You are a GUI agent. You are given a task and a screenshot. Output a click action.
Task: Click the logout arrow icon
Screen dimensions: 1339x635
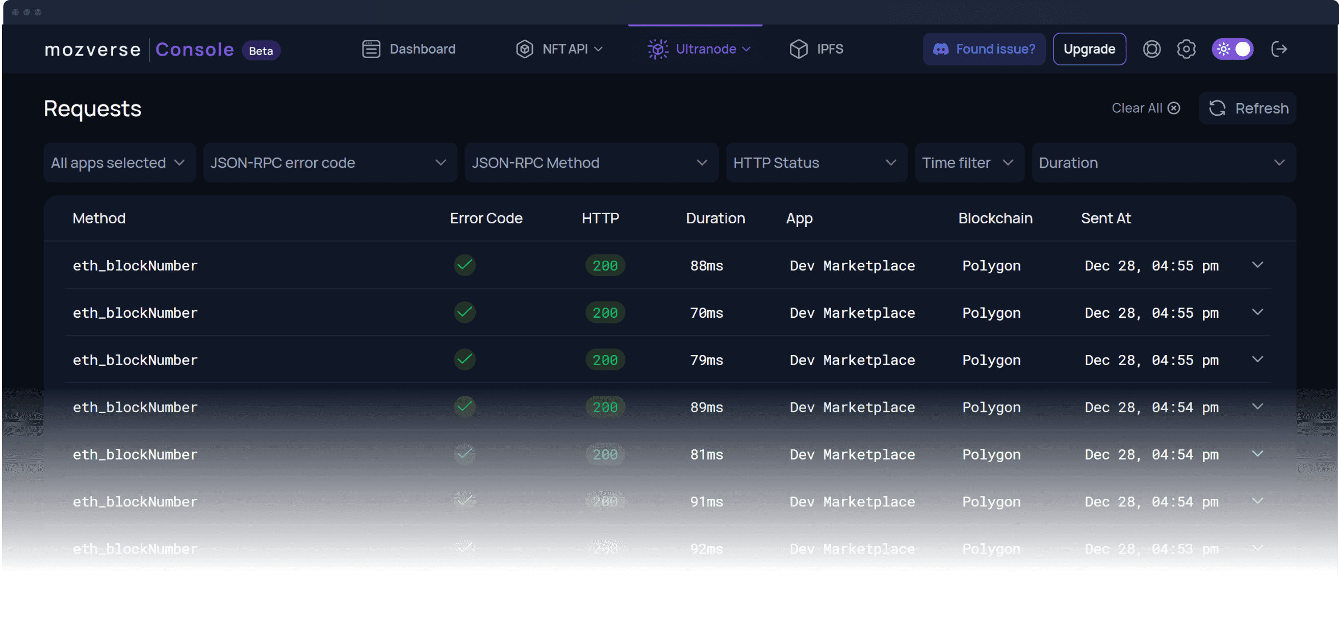pos(1279,49)
